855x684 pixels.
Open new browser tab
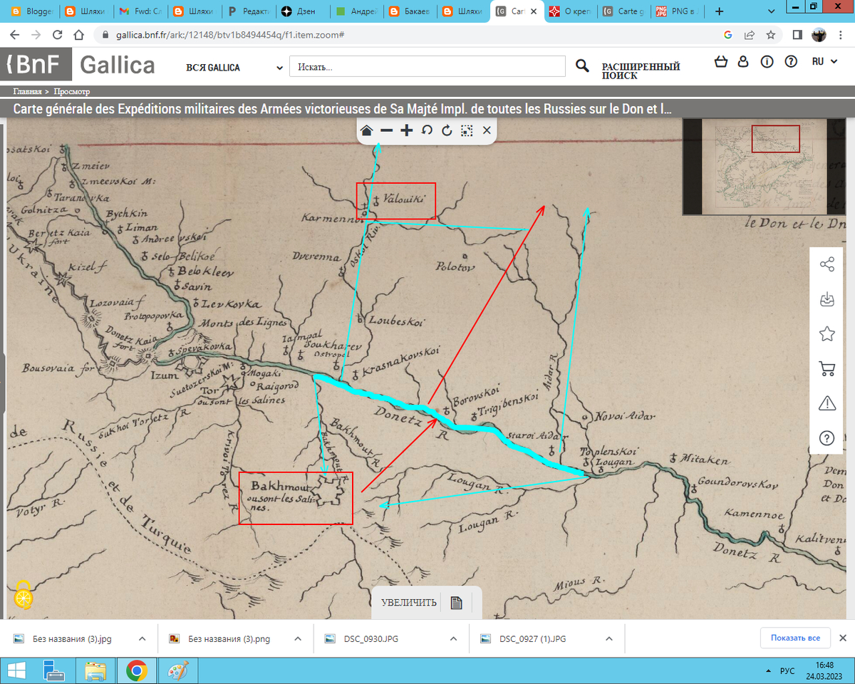[x=719, y=11]
